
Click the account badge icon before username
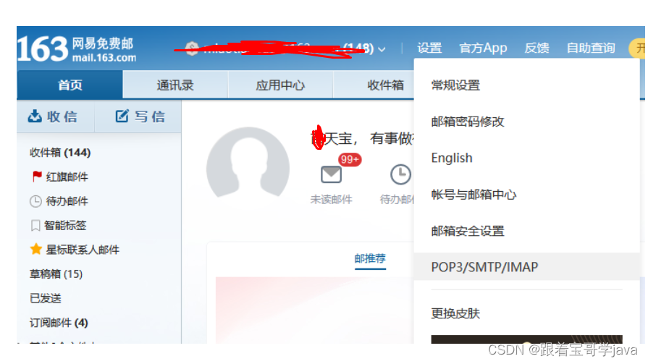coord(192,48)
